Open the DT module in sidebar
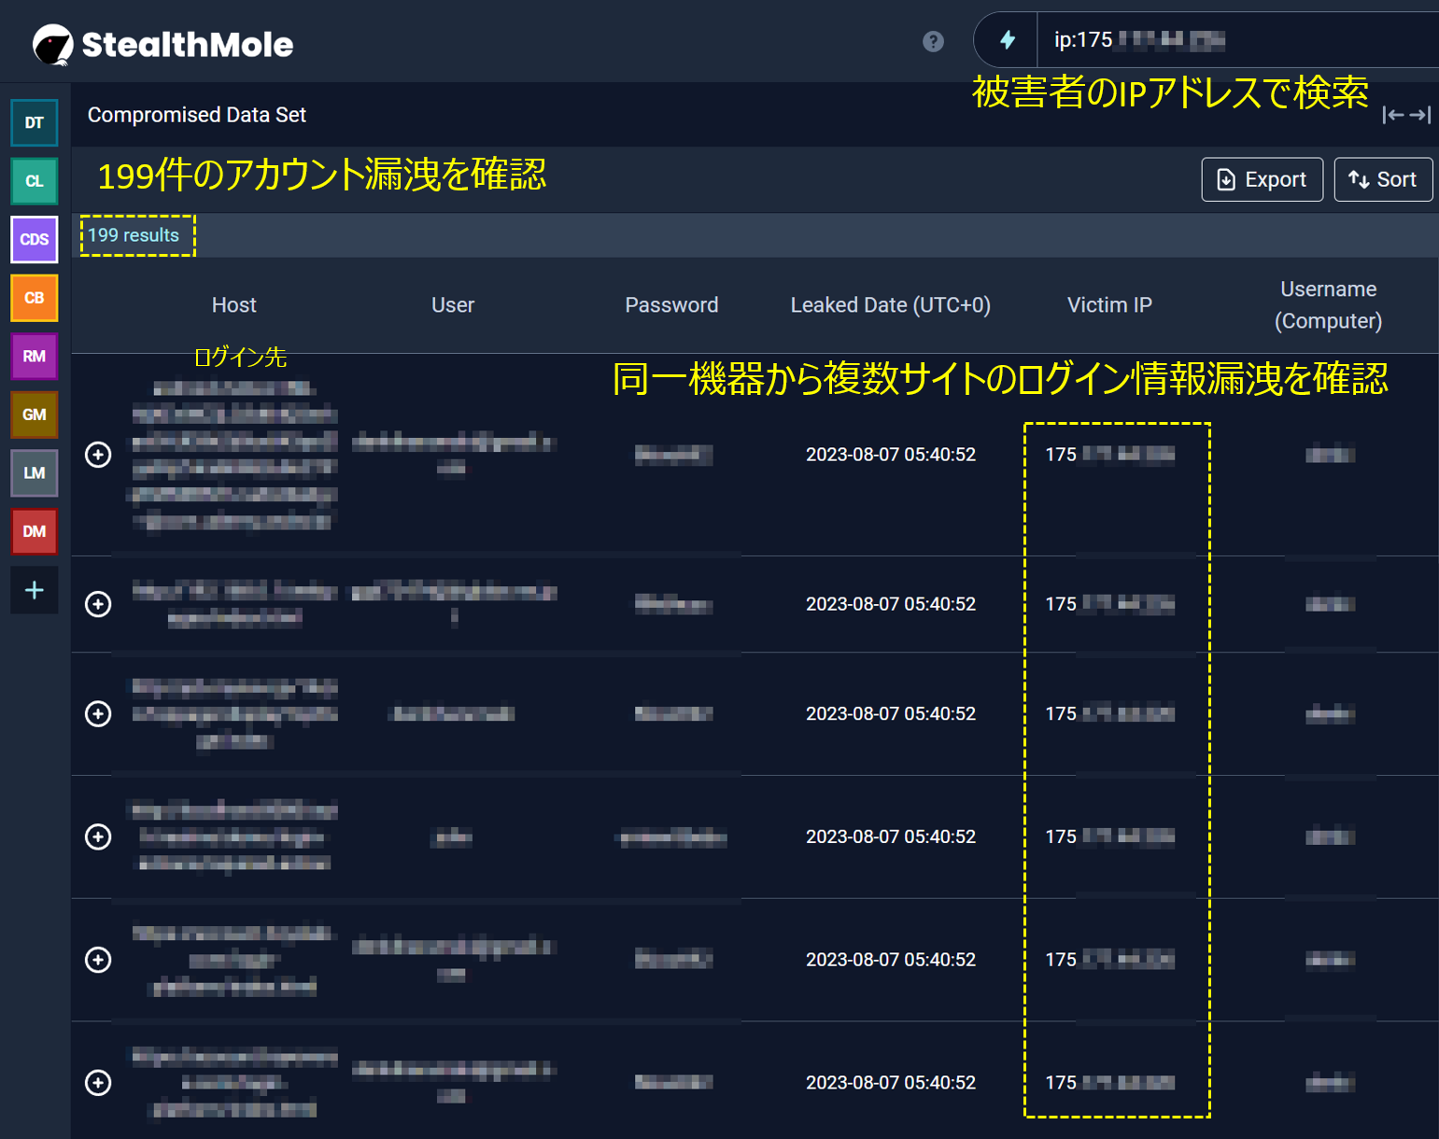The image size is (1439, 1139). pos(35,122)
